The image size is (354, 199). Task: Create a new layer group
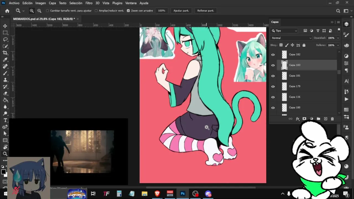(318, 119)
